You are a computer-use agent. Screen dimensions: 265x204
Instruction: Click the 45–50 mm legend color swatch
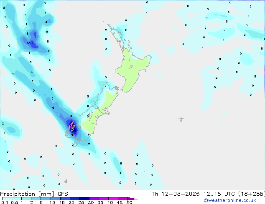(123, 199)
